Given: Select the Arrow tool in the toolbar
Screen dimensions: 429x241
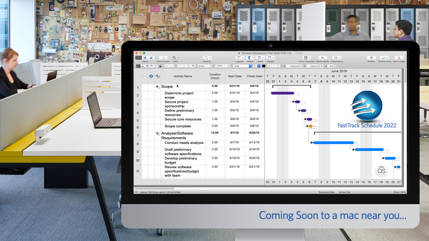Looking at the screenshot, I should tap(138, 66).
